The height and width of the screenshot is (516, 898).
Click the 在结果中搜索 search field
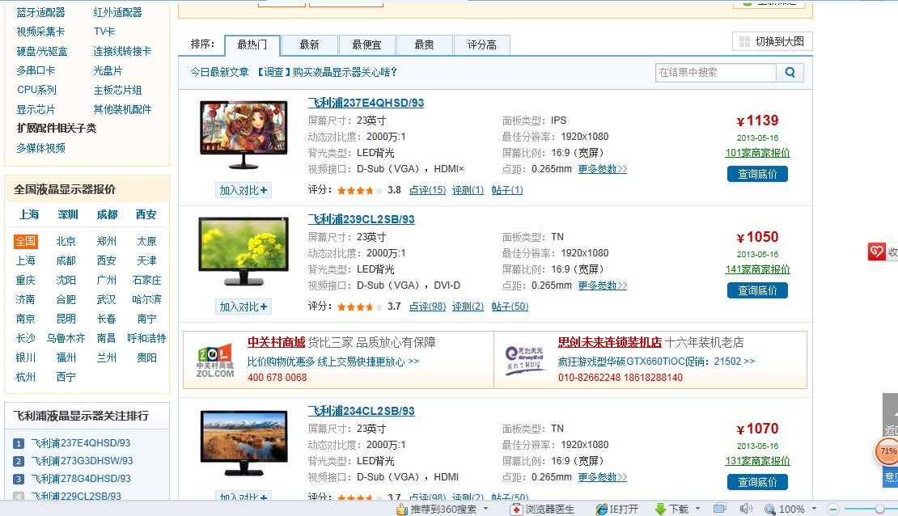[x=716, y=73]
